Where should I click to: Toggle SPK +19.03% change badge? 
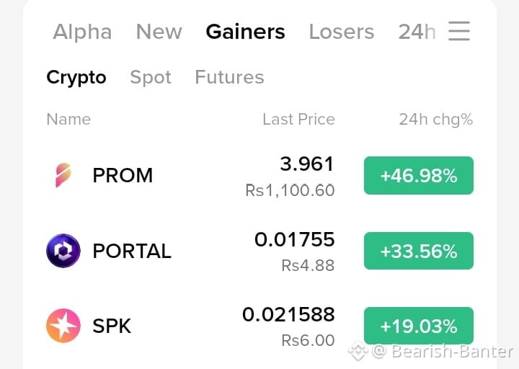(x=419, y=326)
